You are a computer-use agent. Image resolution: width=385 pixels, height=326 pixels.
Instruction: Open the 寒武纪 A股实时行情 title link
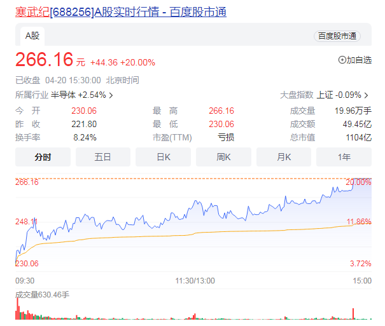coord(120,12)
